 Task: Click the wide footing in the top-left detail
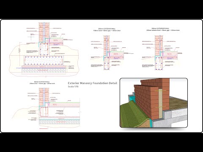(44, 61)
